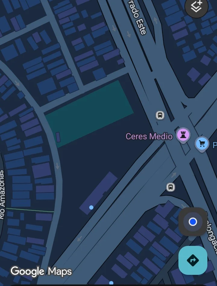
Task: Tap the blue directions button
Action: coord(193,260)
